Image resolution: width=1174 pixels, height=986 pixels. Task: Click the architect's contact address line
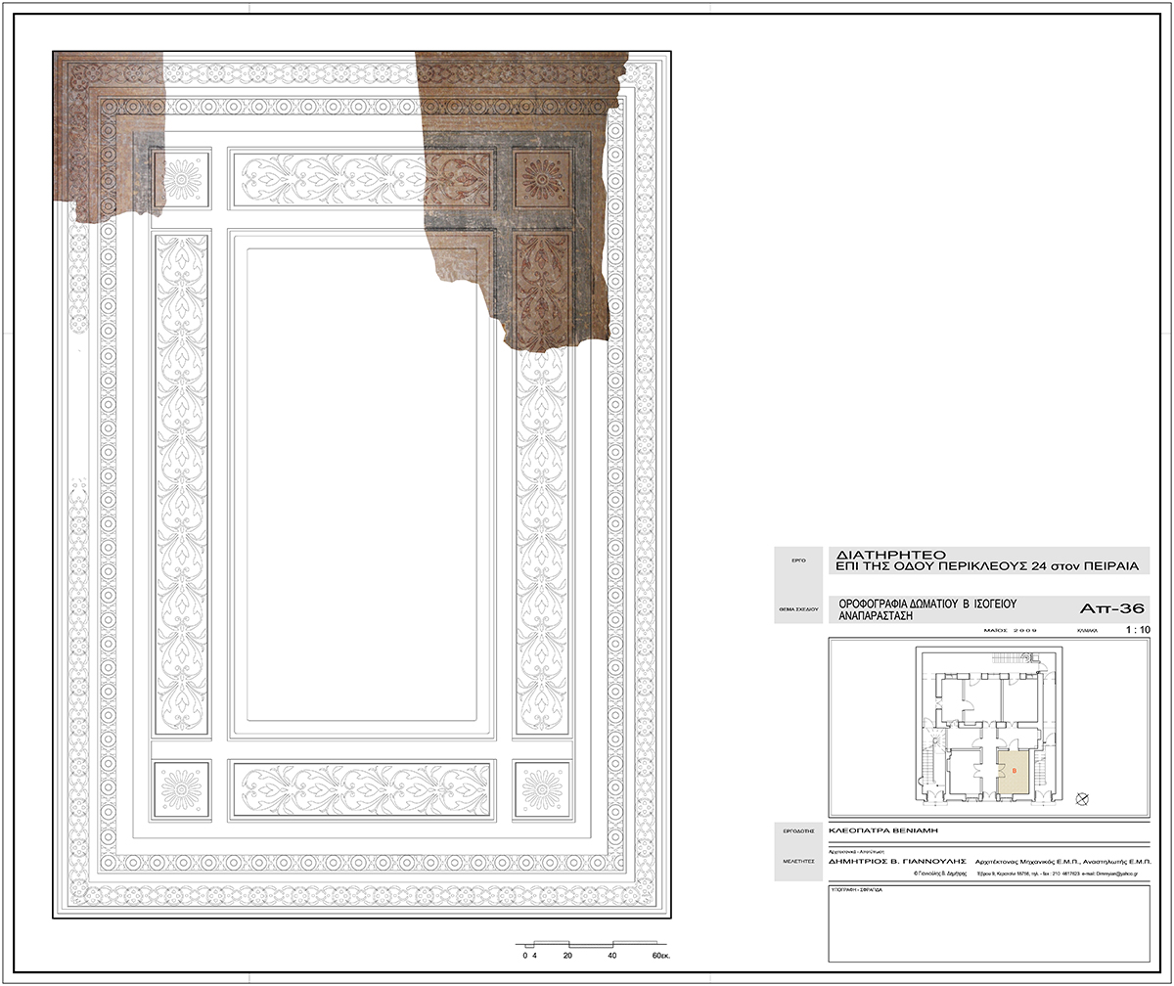1058,872
